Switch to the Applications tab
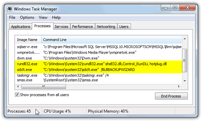This screenshot has width=202, height=121. [21, 27]
